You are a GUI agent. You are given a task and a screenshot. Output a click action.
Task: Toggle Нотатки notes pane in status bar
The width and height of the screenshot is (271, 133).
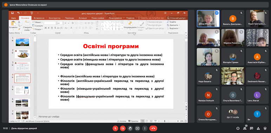122,121
